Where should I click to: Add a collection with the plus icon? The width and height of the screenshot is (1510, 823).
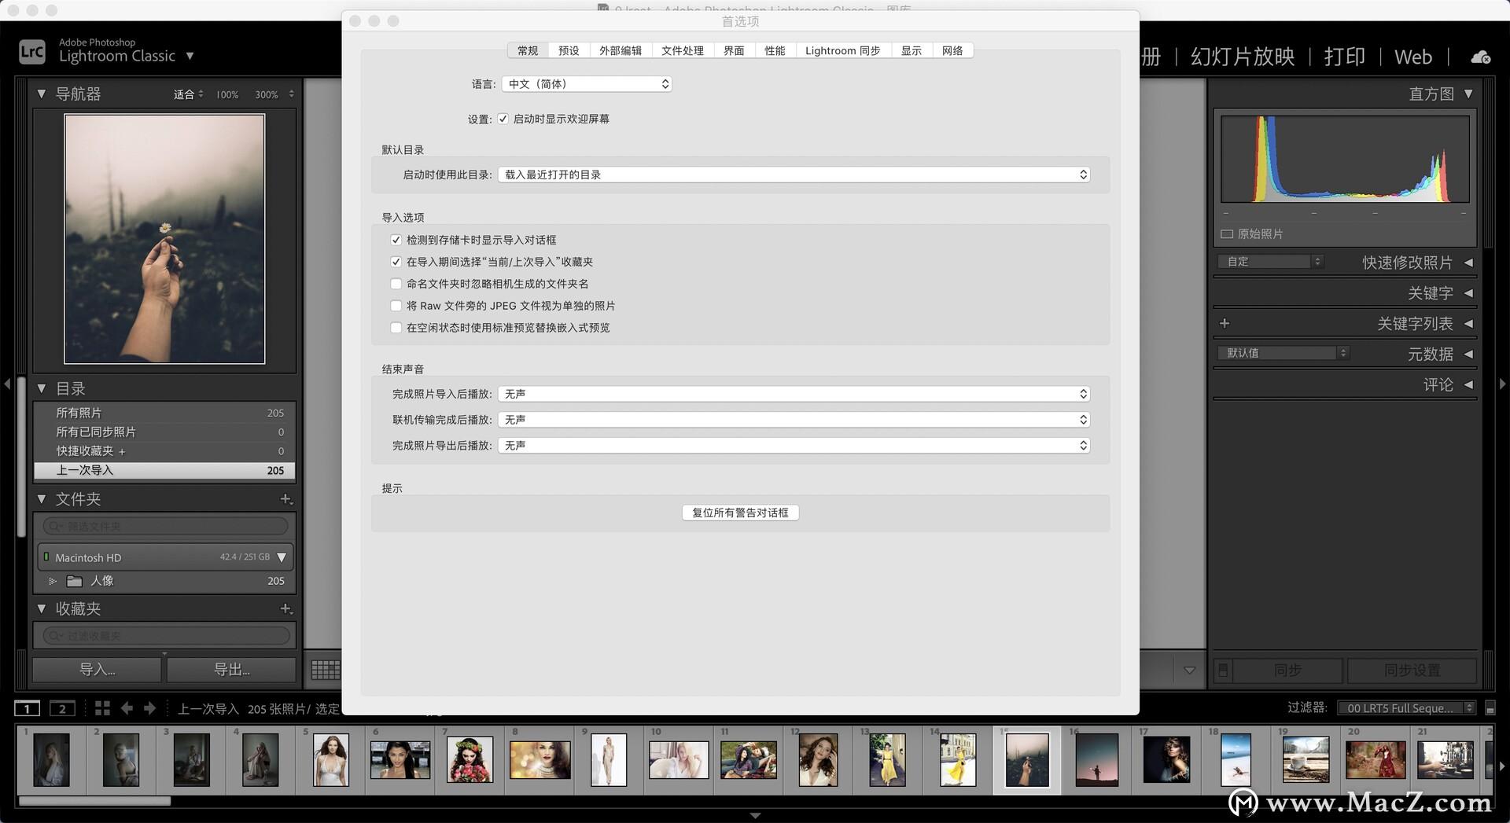pyautogui.click(x=285, y=608)
